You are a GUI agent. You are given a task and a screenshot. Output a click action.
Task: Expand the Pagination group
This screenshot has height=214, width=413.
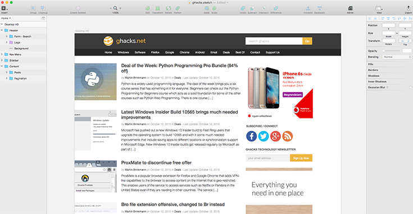pos(7,78)
